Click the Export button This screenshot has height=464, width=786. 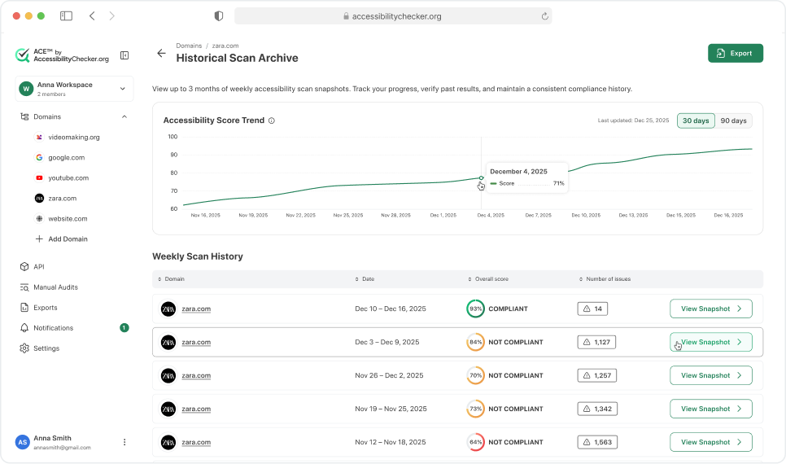736,53
